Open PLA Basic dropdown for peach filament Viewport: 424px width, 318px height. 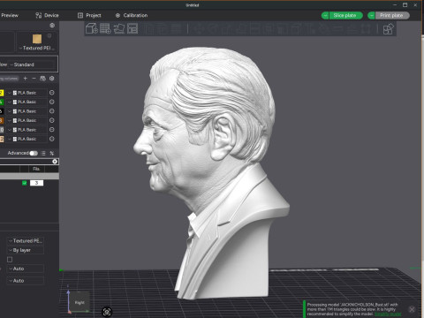(x=26, y=139)
